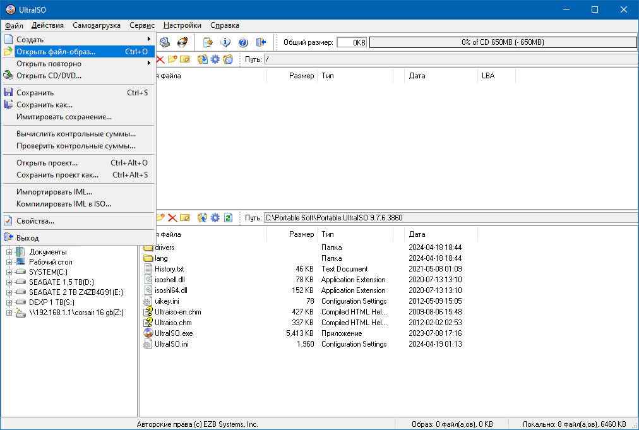Click the 0% of CD 650MB progress bar

[503, 42]
